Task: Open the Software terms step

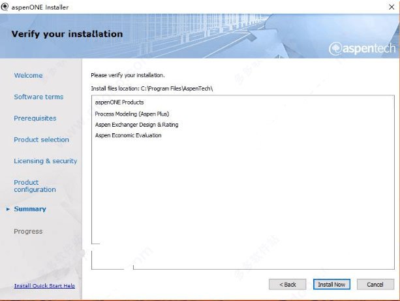Action: tap(38, 97)
